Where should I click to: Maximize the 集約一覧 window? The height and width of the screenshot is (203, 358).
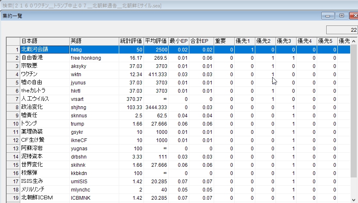341,16
